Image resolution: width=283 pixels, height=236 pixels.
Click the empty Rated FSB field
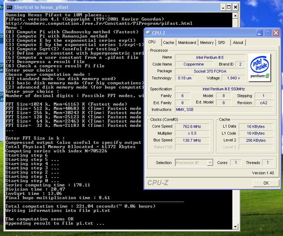coord(192,147)
